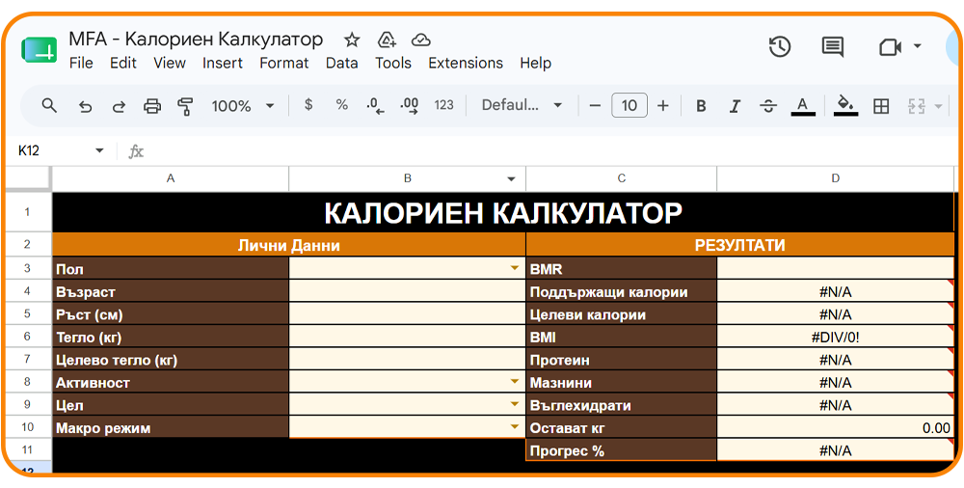Toggle strikethrough formatting
The height and width of the screenshot is (488, 964).
click(x=768, y=106)
